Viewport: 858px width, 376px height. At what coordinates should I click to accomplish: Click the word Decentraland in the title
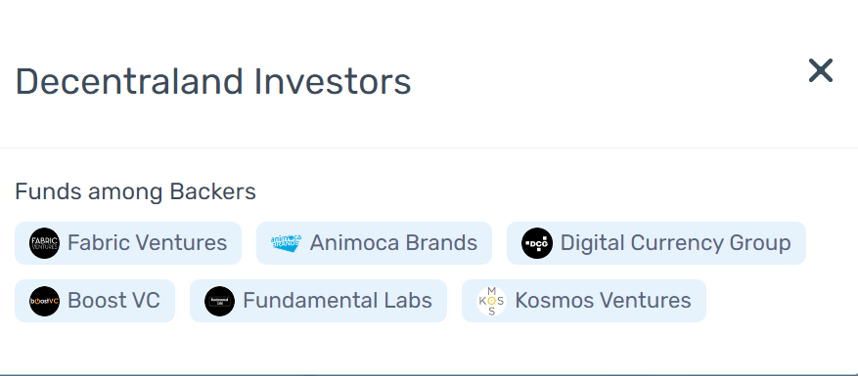[129, 82]
